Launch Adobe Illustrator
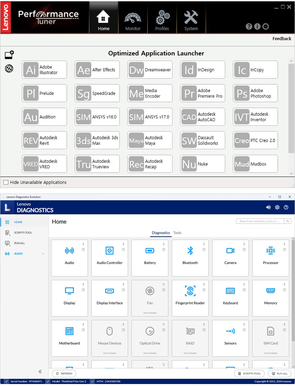 (44, 70)
